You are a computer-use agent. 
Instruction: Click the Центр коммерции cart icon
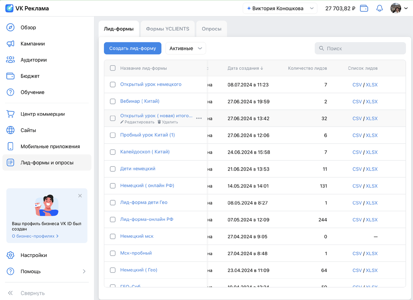pos(10,114)
